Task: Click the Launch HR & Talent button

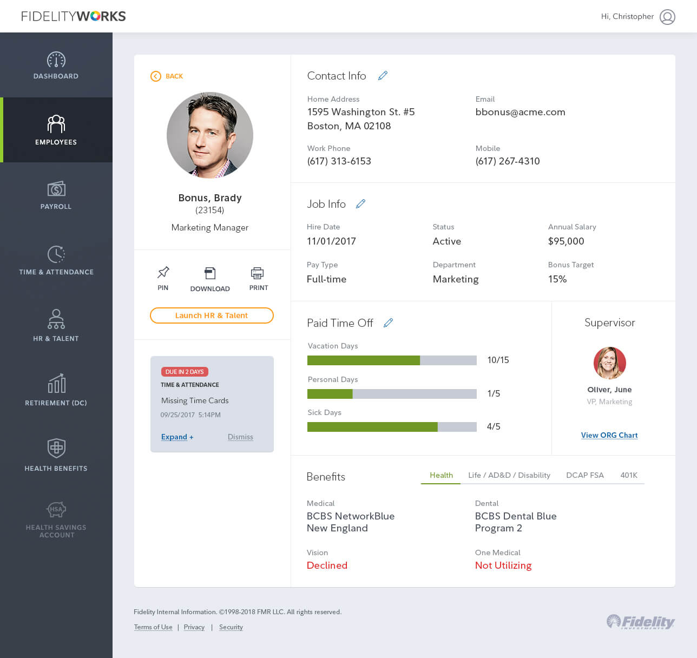Action: (x=212, y=315)
